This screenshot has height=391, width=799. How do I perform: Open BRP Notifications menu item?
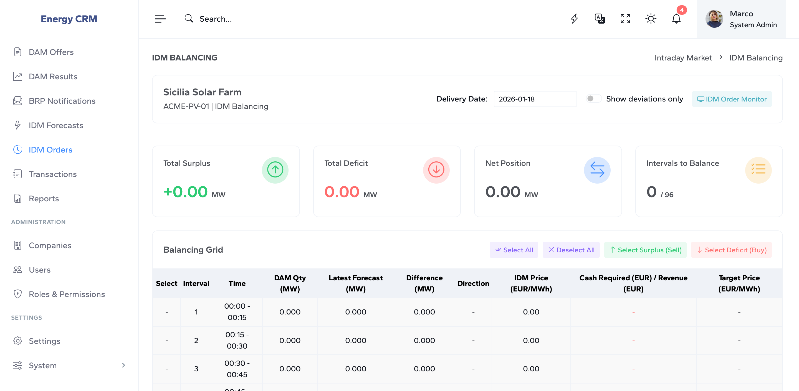(x=62, y=101)
